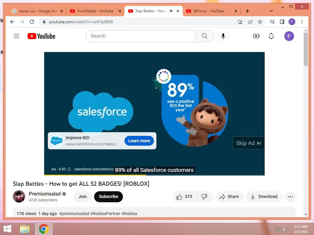
Task: Dislike the video with thumbs down
Action: click(x=204, y=197)
